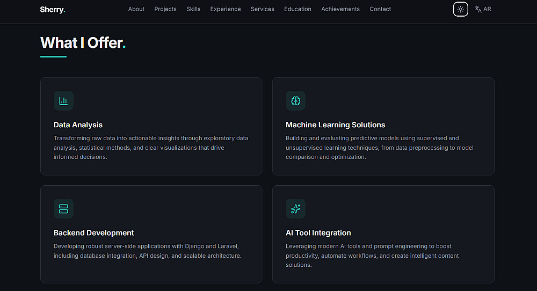This screenshot has height=291, width=537.
Task: Select Services in the navigation bar
Action: coord(263,9)
